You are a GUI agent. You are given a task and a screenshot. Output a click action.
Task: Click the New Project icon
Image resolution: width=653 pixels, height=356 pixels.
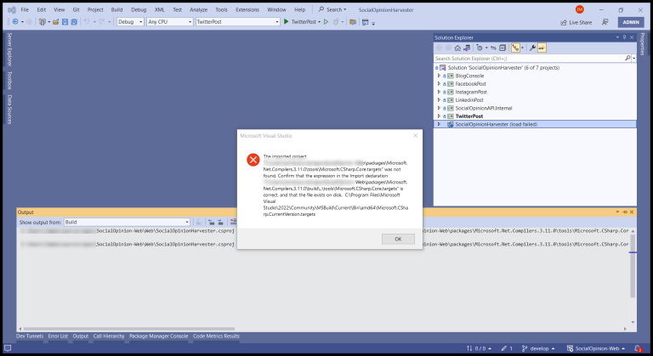coord(42,21)
